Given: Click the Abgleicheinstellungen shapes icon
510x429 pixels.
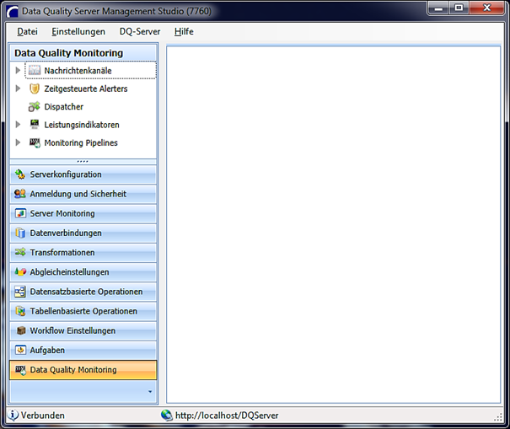Looking at the screenshot, I should click(20, 271).
